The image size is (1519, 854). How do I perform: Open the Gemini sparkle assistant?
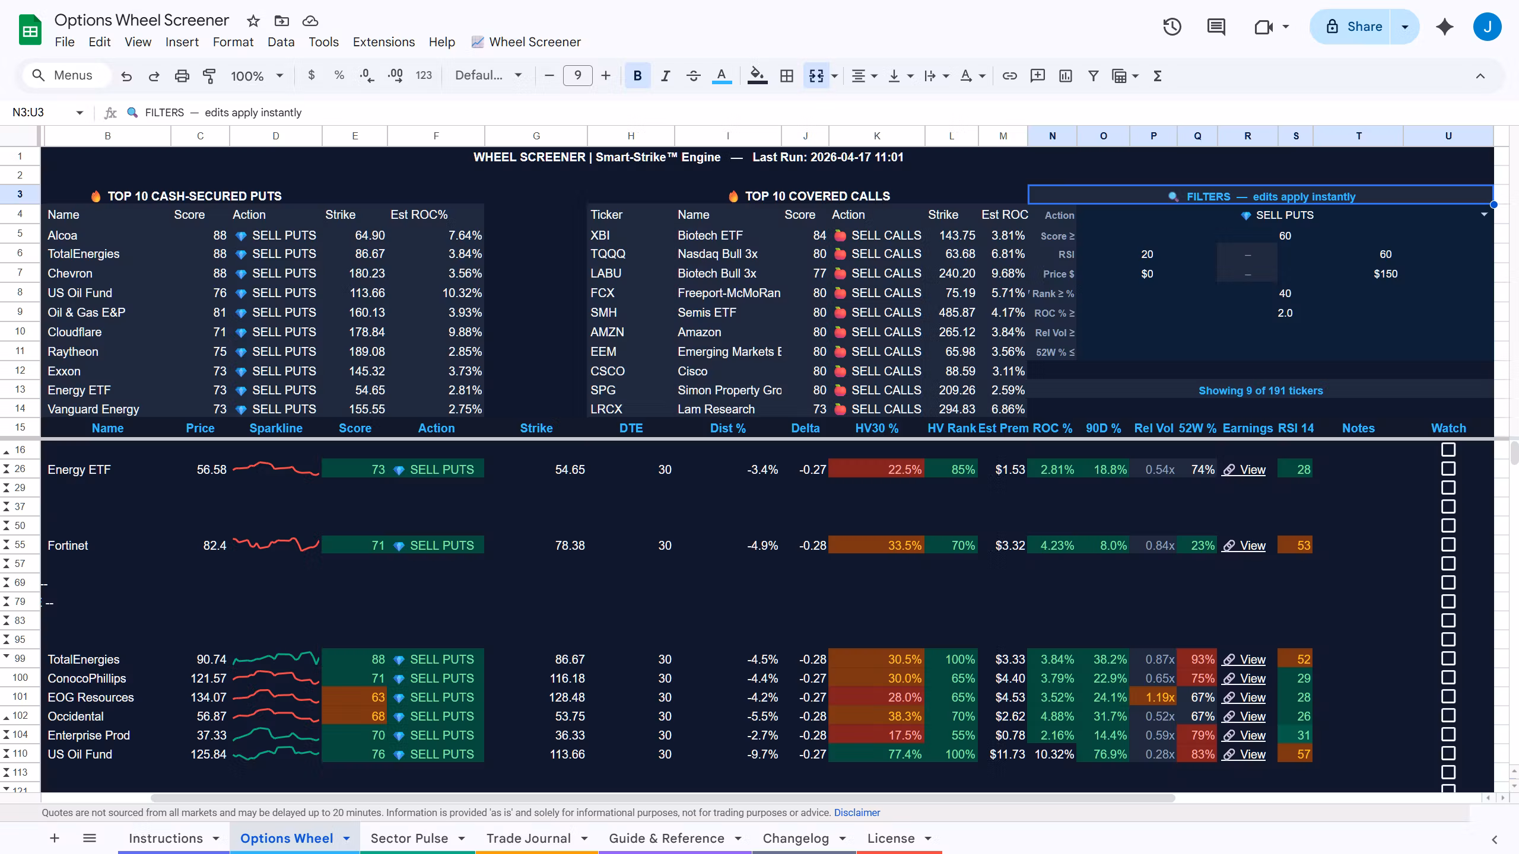click(x=1445, y=27)
